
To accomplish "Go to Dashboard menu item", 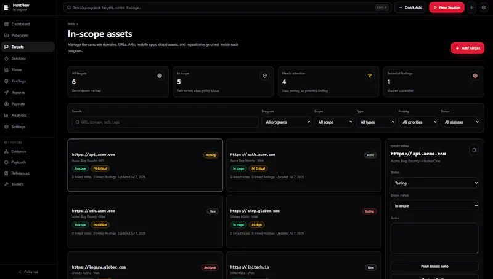I will point(28,24).
